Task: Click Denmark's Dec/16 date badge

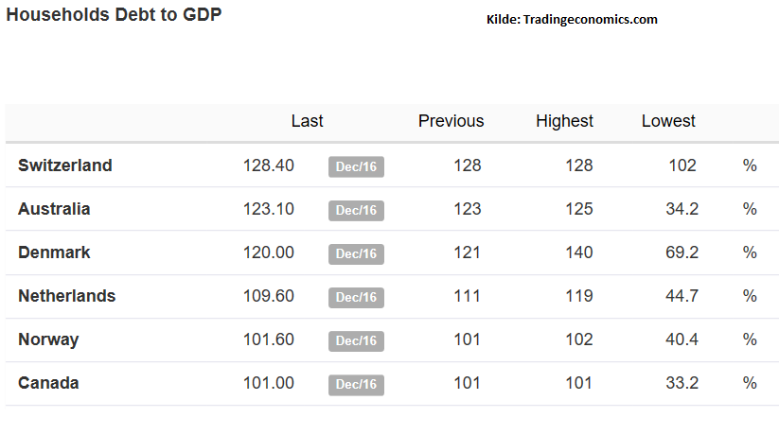Action: point(356,253)
